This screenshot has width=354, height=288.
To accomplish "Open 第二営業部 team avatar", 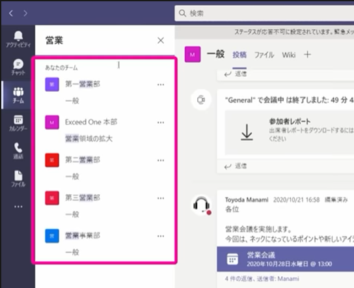I will click(x=52, y=160).
